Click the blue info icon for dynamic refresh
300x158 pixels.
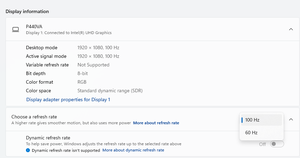[28, 150]
